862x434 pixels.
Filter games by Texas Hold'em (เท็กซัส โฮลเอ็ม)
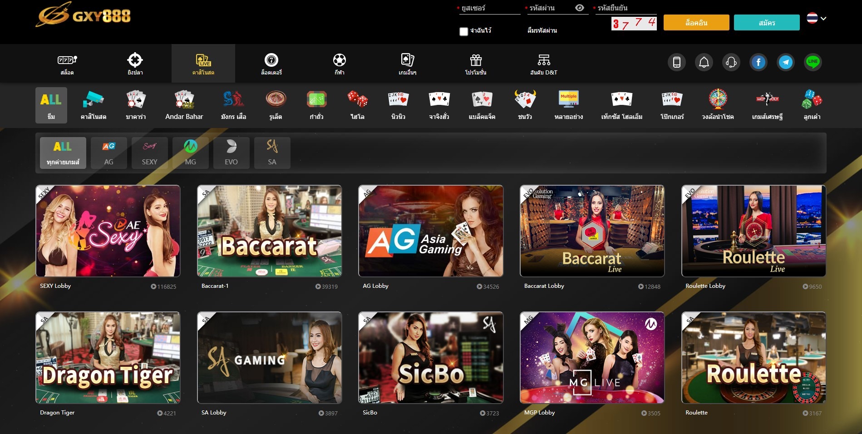622,105
